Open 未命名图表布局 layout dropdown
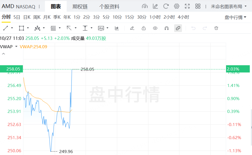Image resolution: width=252 pixels, height=155 pixels. [x=229, y=7]
